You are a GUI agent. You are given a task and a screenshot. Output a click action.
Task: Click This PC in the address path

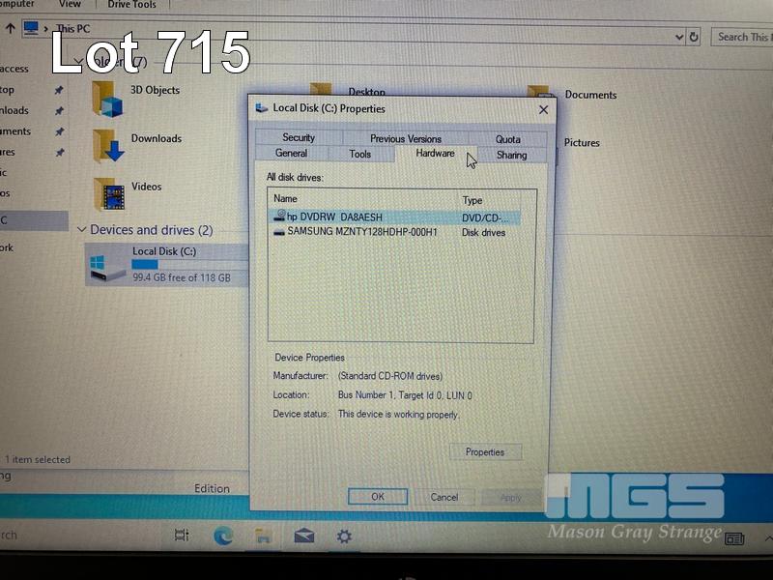(72, 29)
